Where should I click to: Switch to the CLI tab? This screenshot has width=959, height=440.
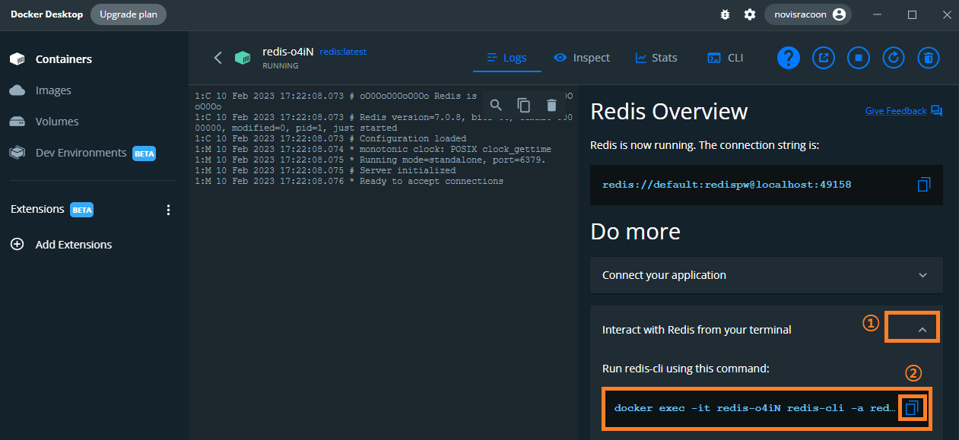[x=726, y=58]
